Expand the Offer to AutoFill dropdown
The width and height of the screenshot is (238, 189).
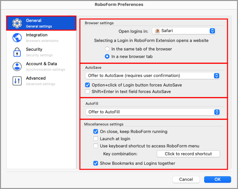[x=153, y=112]
